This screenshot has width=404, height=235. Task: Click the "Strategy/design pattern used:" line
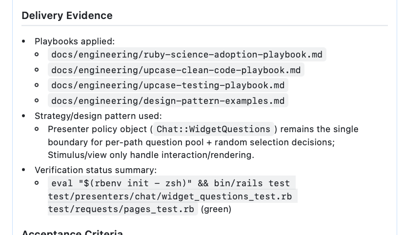pyautogui.click(x=98, y=116)
